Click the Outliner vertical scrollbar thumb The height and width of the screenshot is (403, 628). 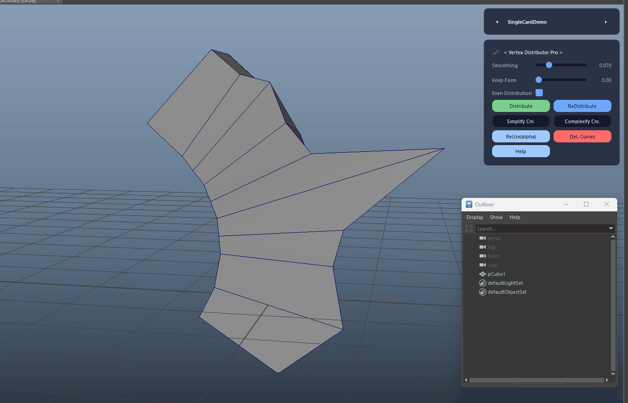(x=613, y=305)
